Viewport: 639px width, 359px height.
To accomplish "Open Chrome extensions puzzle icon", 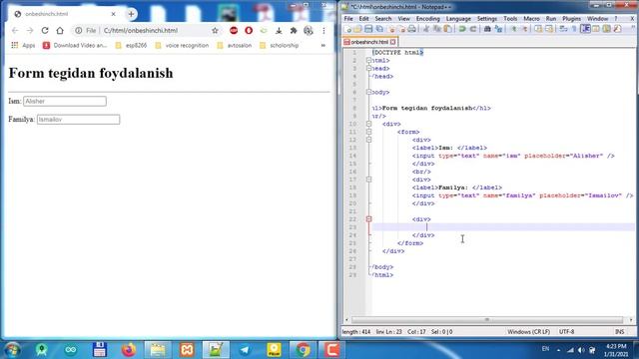I will tap(294, 31).
